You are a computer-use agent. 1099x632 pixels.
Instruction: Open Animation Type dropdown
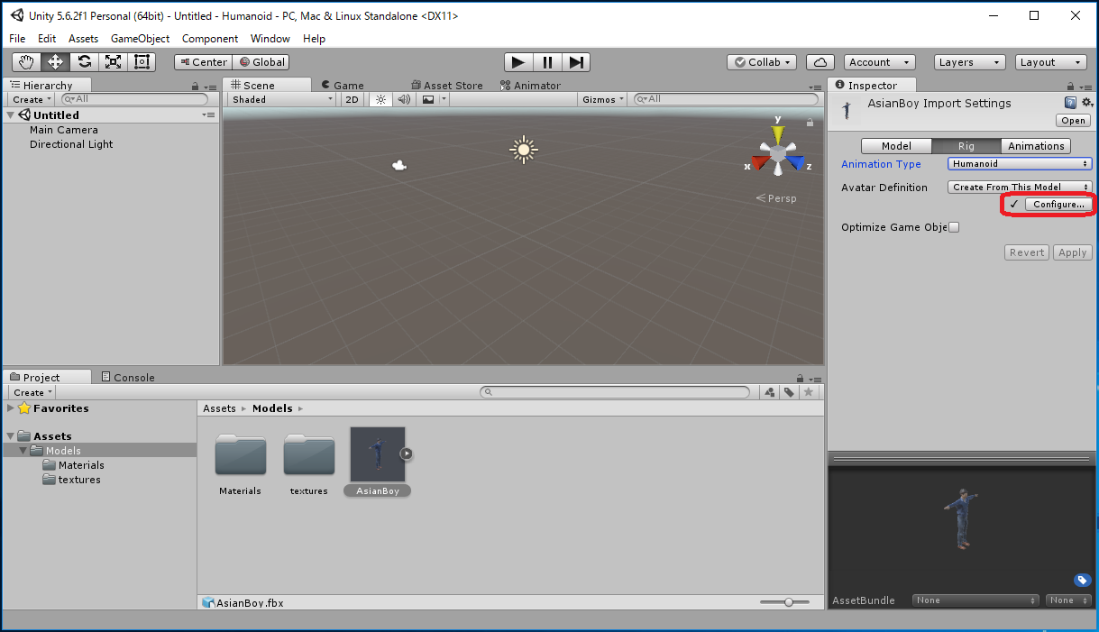(1020, 164)
